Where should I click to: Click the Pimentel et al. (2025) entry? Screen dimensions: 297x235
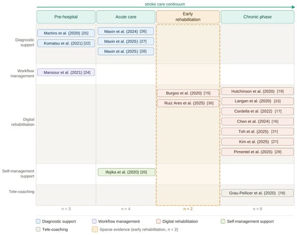click(258, 152)
